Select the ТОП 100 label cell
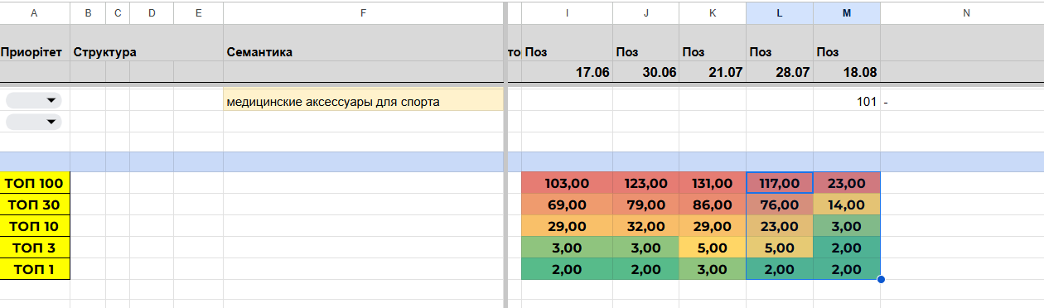The width and height of the screenshot is (1044, 308). pyautogui.click(x=35, y=183)
